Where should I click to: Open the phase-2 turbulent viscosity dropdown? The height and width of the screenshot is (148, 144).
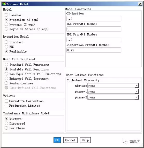pyautogui.click(x=113, y=97)
